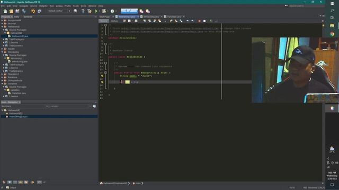Click the Clean and Build icon
Image resolution: width=339 pixels, height=190 pixels.
[90, 11]
